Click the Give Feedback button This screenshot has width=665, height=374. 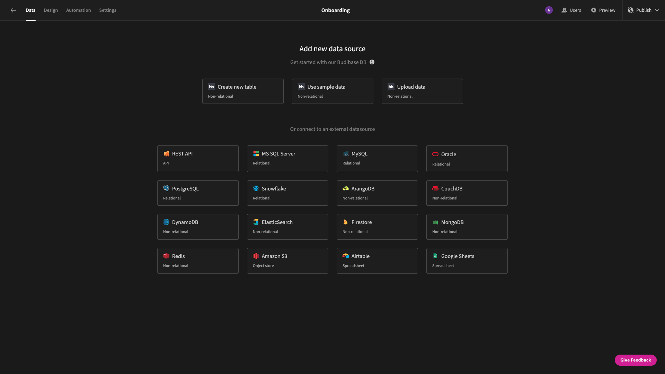[x=636, y=360]
